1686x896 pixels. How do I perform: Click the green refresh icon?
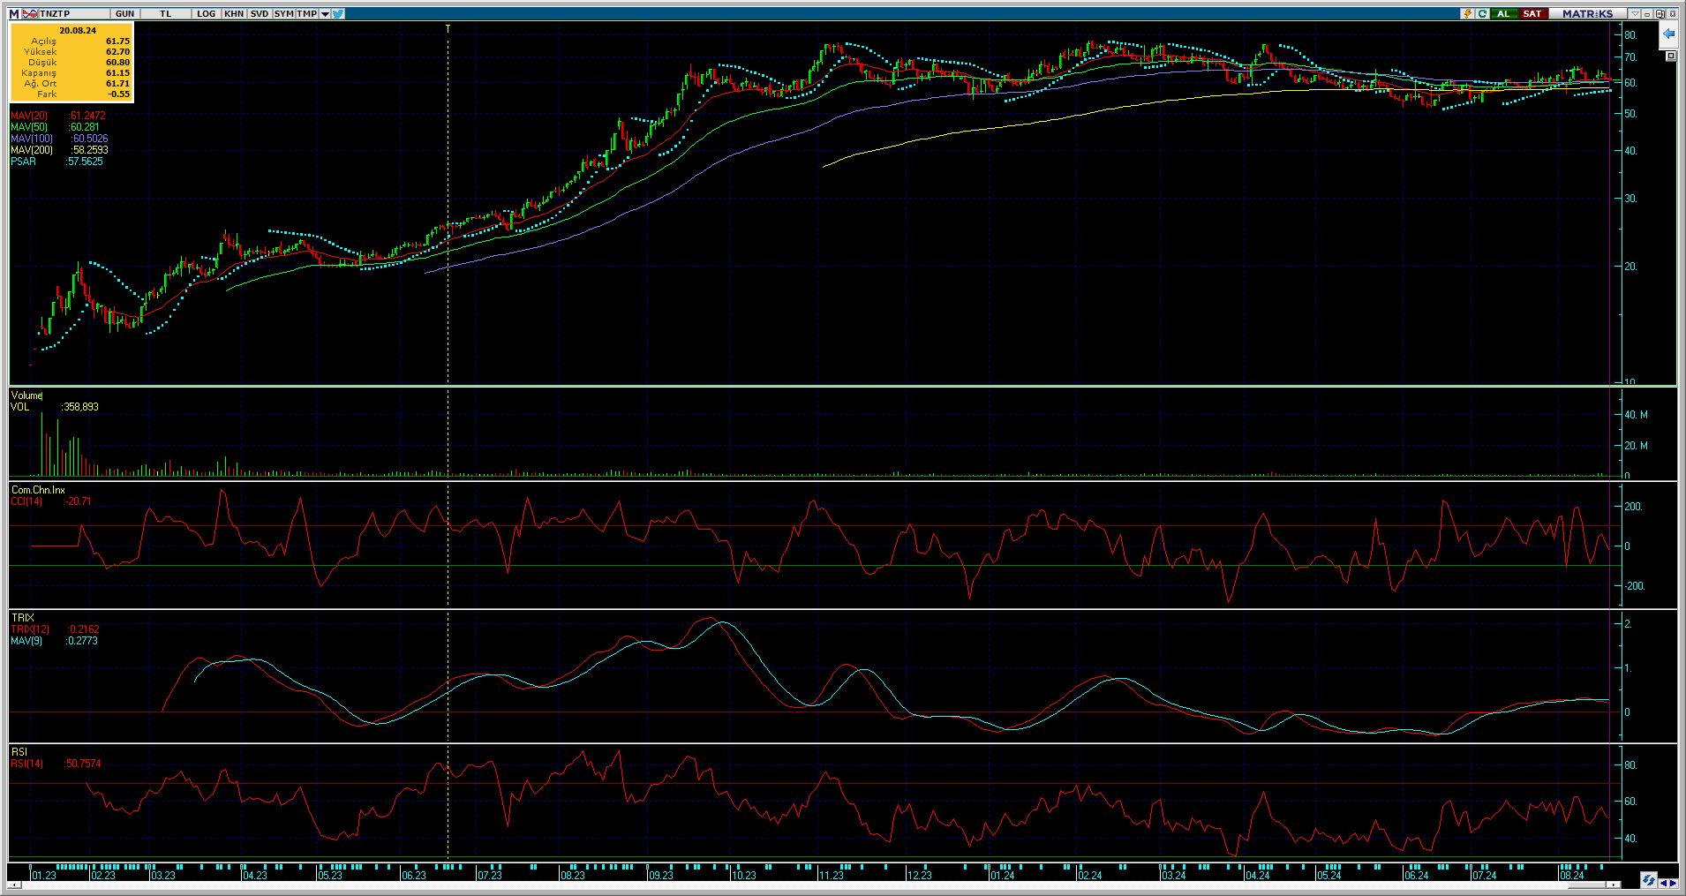pyautogui.click(x=1483, y=13)
